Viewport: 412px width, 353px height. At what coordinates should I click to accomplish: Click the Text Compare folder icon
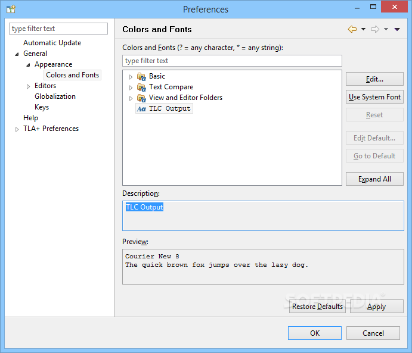141,88
